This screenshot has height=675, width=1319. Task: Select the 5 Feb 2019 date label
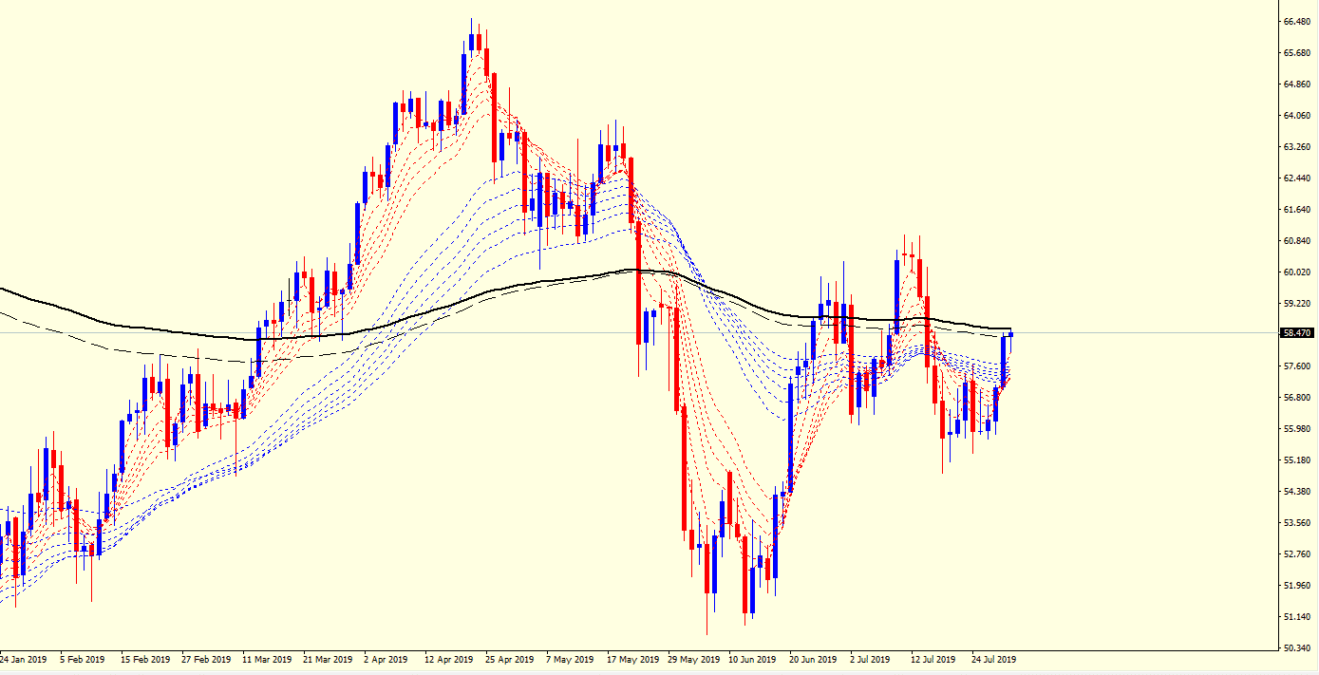82,660
